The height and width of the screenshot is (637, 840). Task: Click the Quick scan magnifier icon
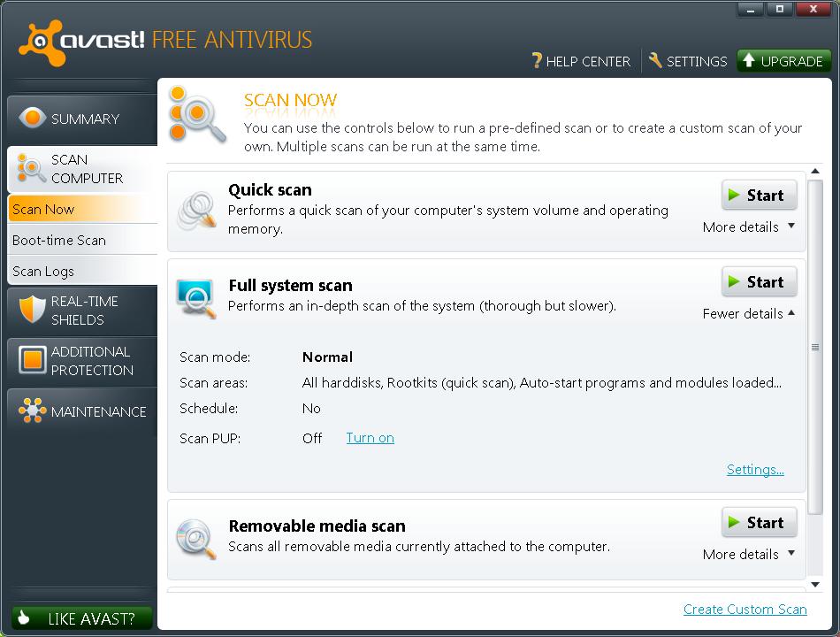coord(196,211)
